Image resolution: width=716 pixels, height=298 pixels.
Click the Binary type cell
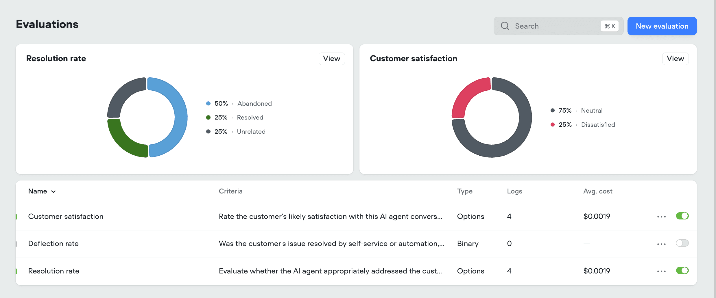[x=468, y=244]
